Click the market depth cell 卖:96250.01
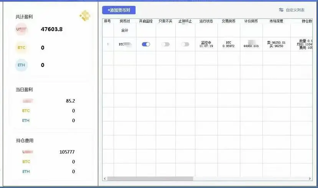This screenshot has width=318, height=188. pyautogui.click(x=276, y=44)
